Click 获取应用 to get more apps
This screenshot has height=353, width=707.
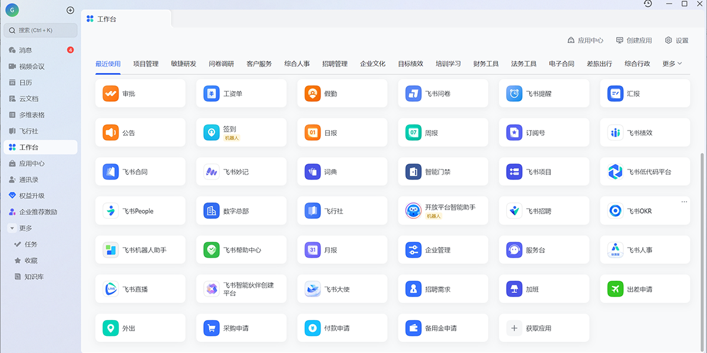point(544,328)
